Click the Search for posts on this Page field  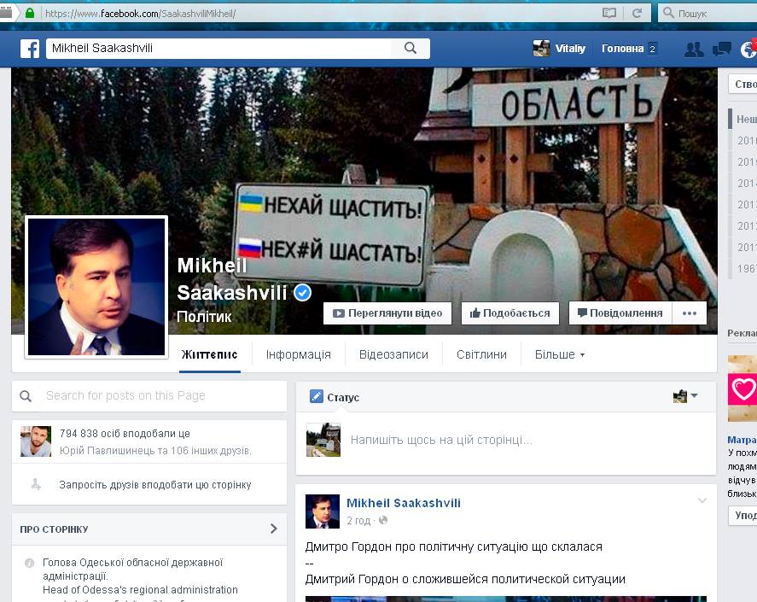pyautogui.click(x=158, y=395)
